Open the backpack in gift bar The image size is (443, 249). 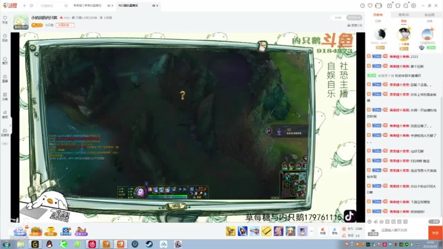pyautogui.click(x=335, y=231)
